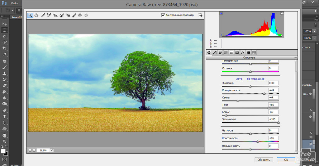Choose the Red Eye Removal tool
This screenshot has height=166, width=319.
click(68, 15)
